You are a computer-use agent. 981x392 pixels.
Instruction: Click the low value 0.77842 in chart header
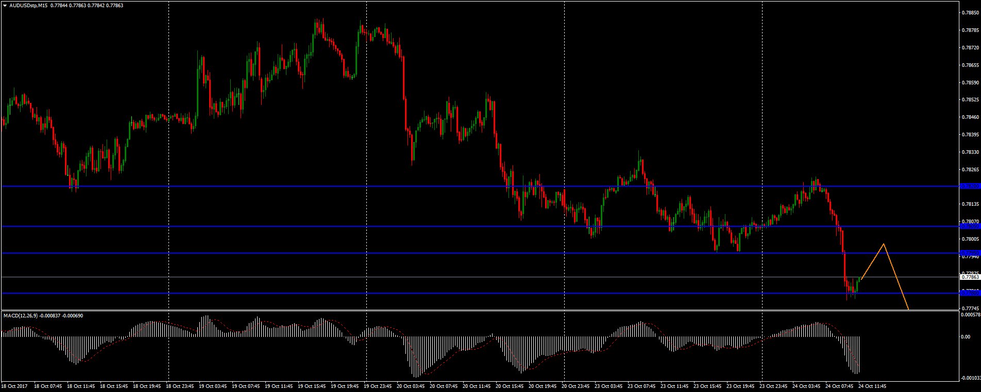click(96, 5)
